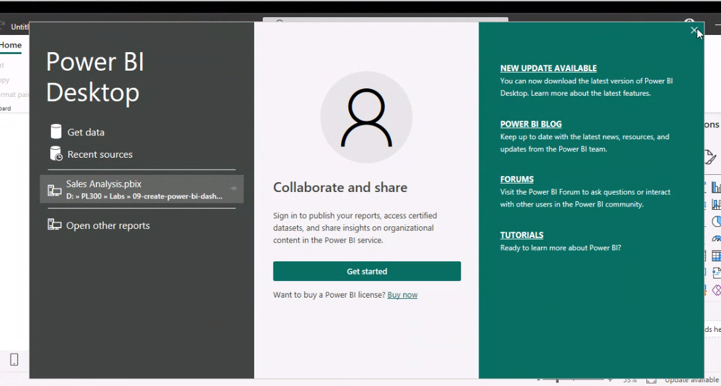Pin the Sales Analysis.pbix entry
Viewport: 721px width, 386px height.
point(233,189)
